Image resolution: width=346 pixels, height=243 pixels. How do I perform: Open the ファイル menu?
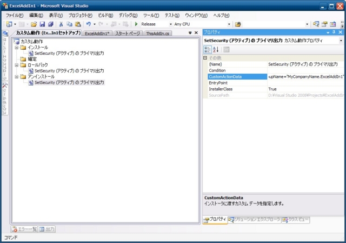15,15
